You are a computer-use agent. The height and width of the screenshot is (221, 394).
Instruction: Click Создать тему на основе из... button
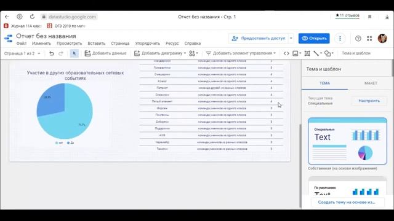click(x=347, y=202)
